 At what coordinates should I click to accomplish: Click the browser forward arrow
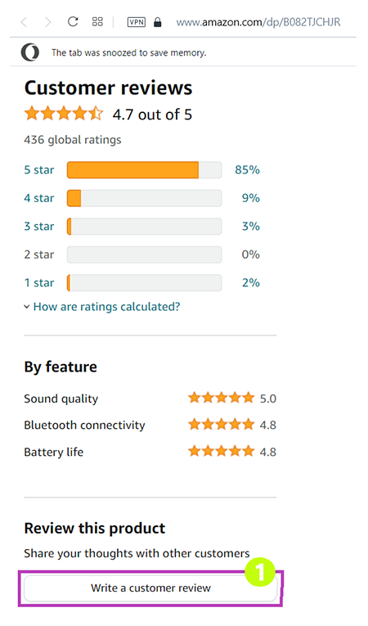[48, 22]
